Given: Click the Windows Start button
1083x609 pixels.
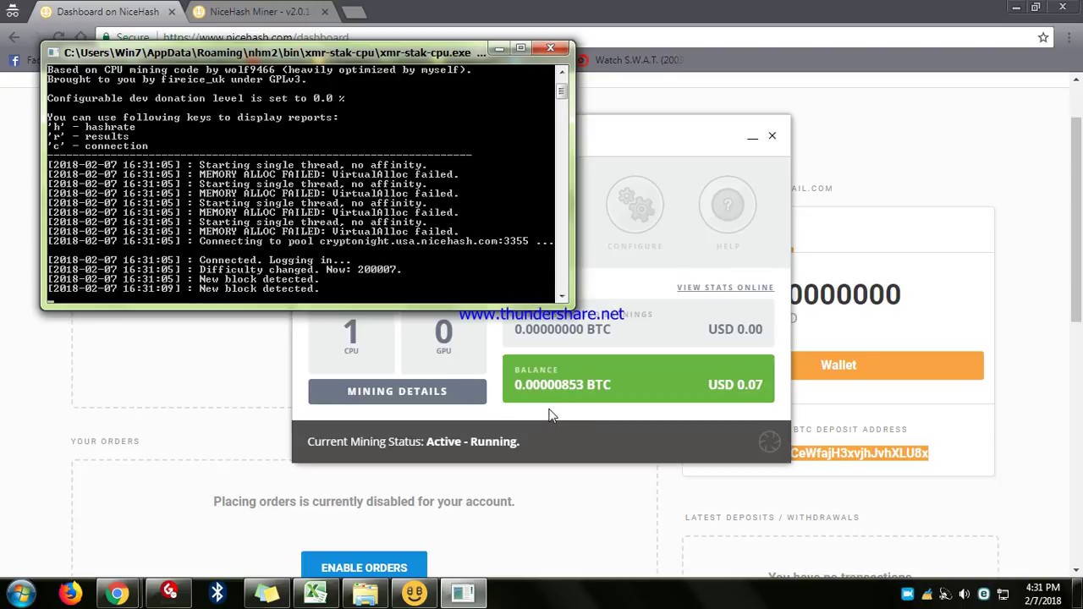Looking at the screenshot, I should coord(21,593).
